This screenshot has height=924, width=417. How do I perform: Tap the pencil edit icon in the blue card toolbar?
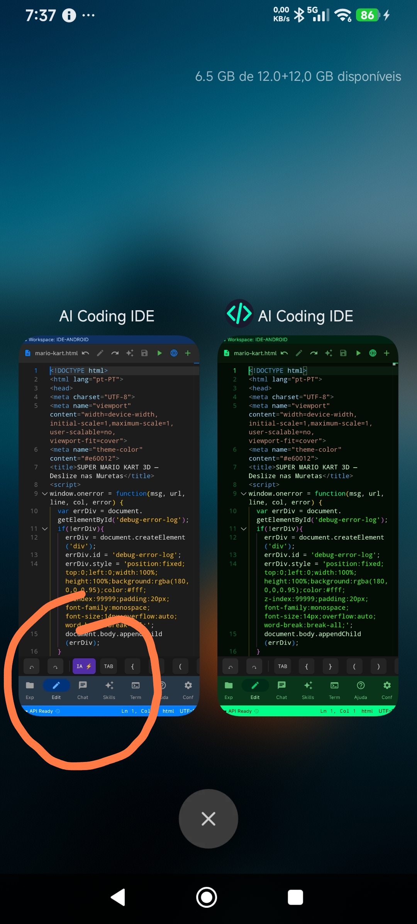(100, 353)
